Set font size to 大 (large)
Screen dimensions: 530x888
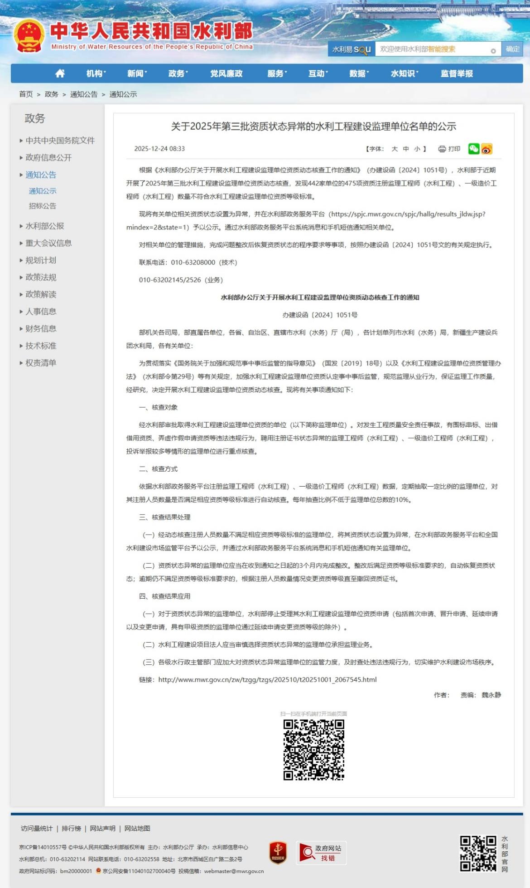point(395,149)
